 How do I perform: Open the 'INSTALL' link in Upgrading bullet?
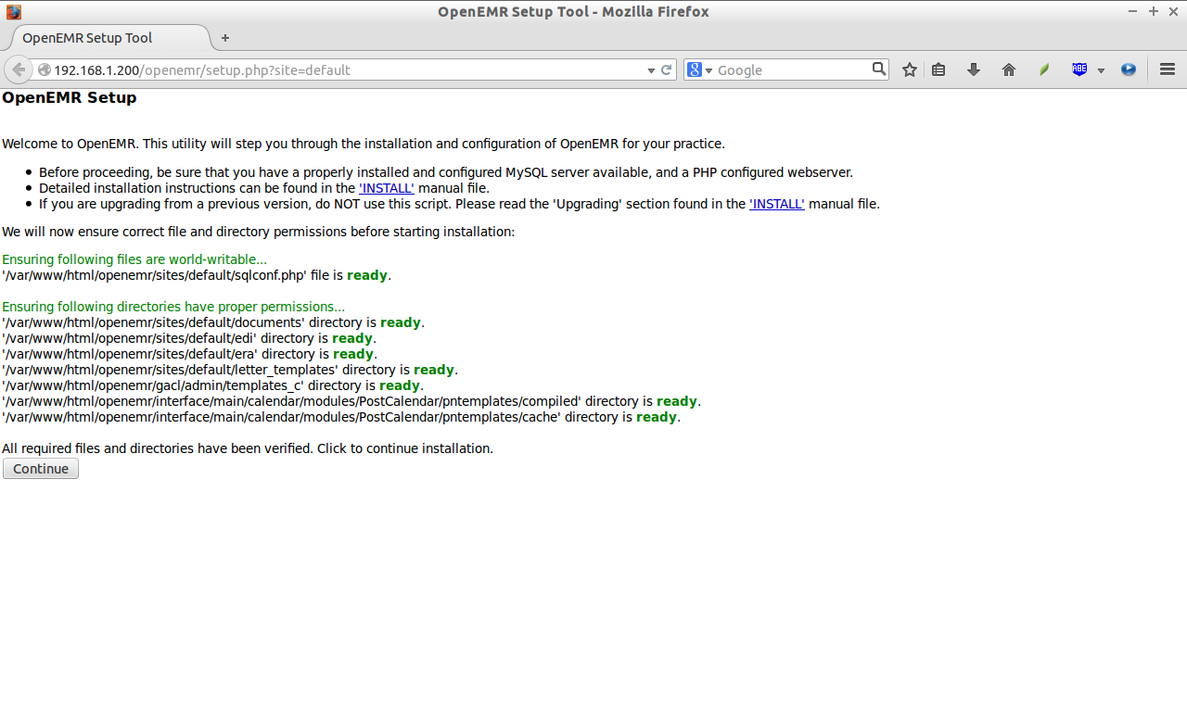[x=777, y=204]
